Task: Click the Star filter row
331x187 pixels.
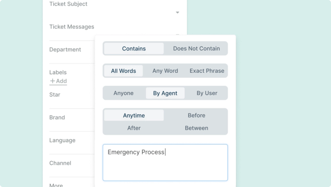Action: 55,94
